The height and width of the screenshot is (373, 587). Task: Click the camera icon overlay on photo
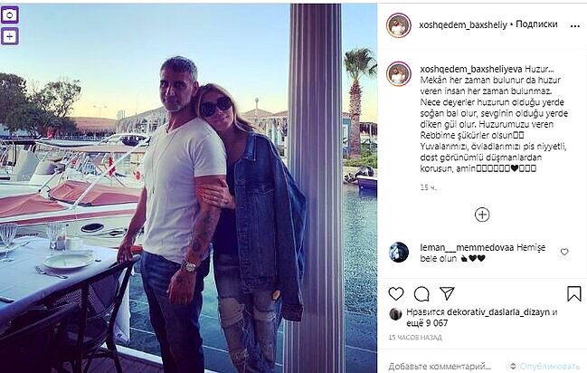(10, 15)
